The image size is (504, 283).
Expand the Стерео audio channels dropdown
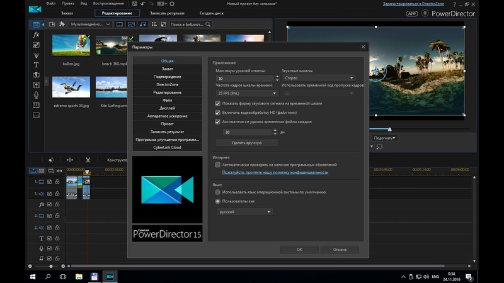pos(318,78)
